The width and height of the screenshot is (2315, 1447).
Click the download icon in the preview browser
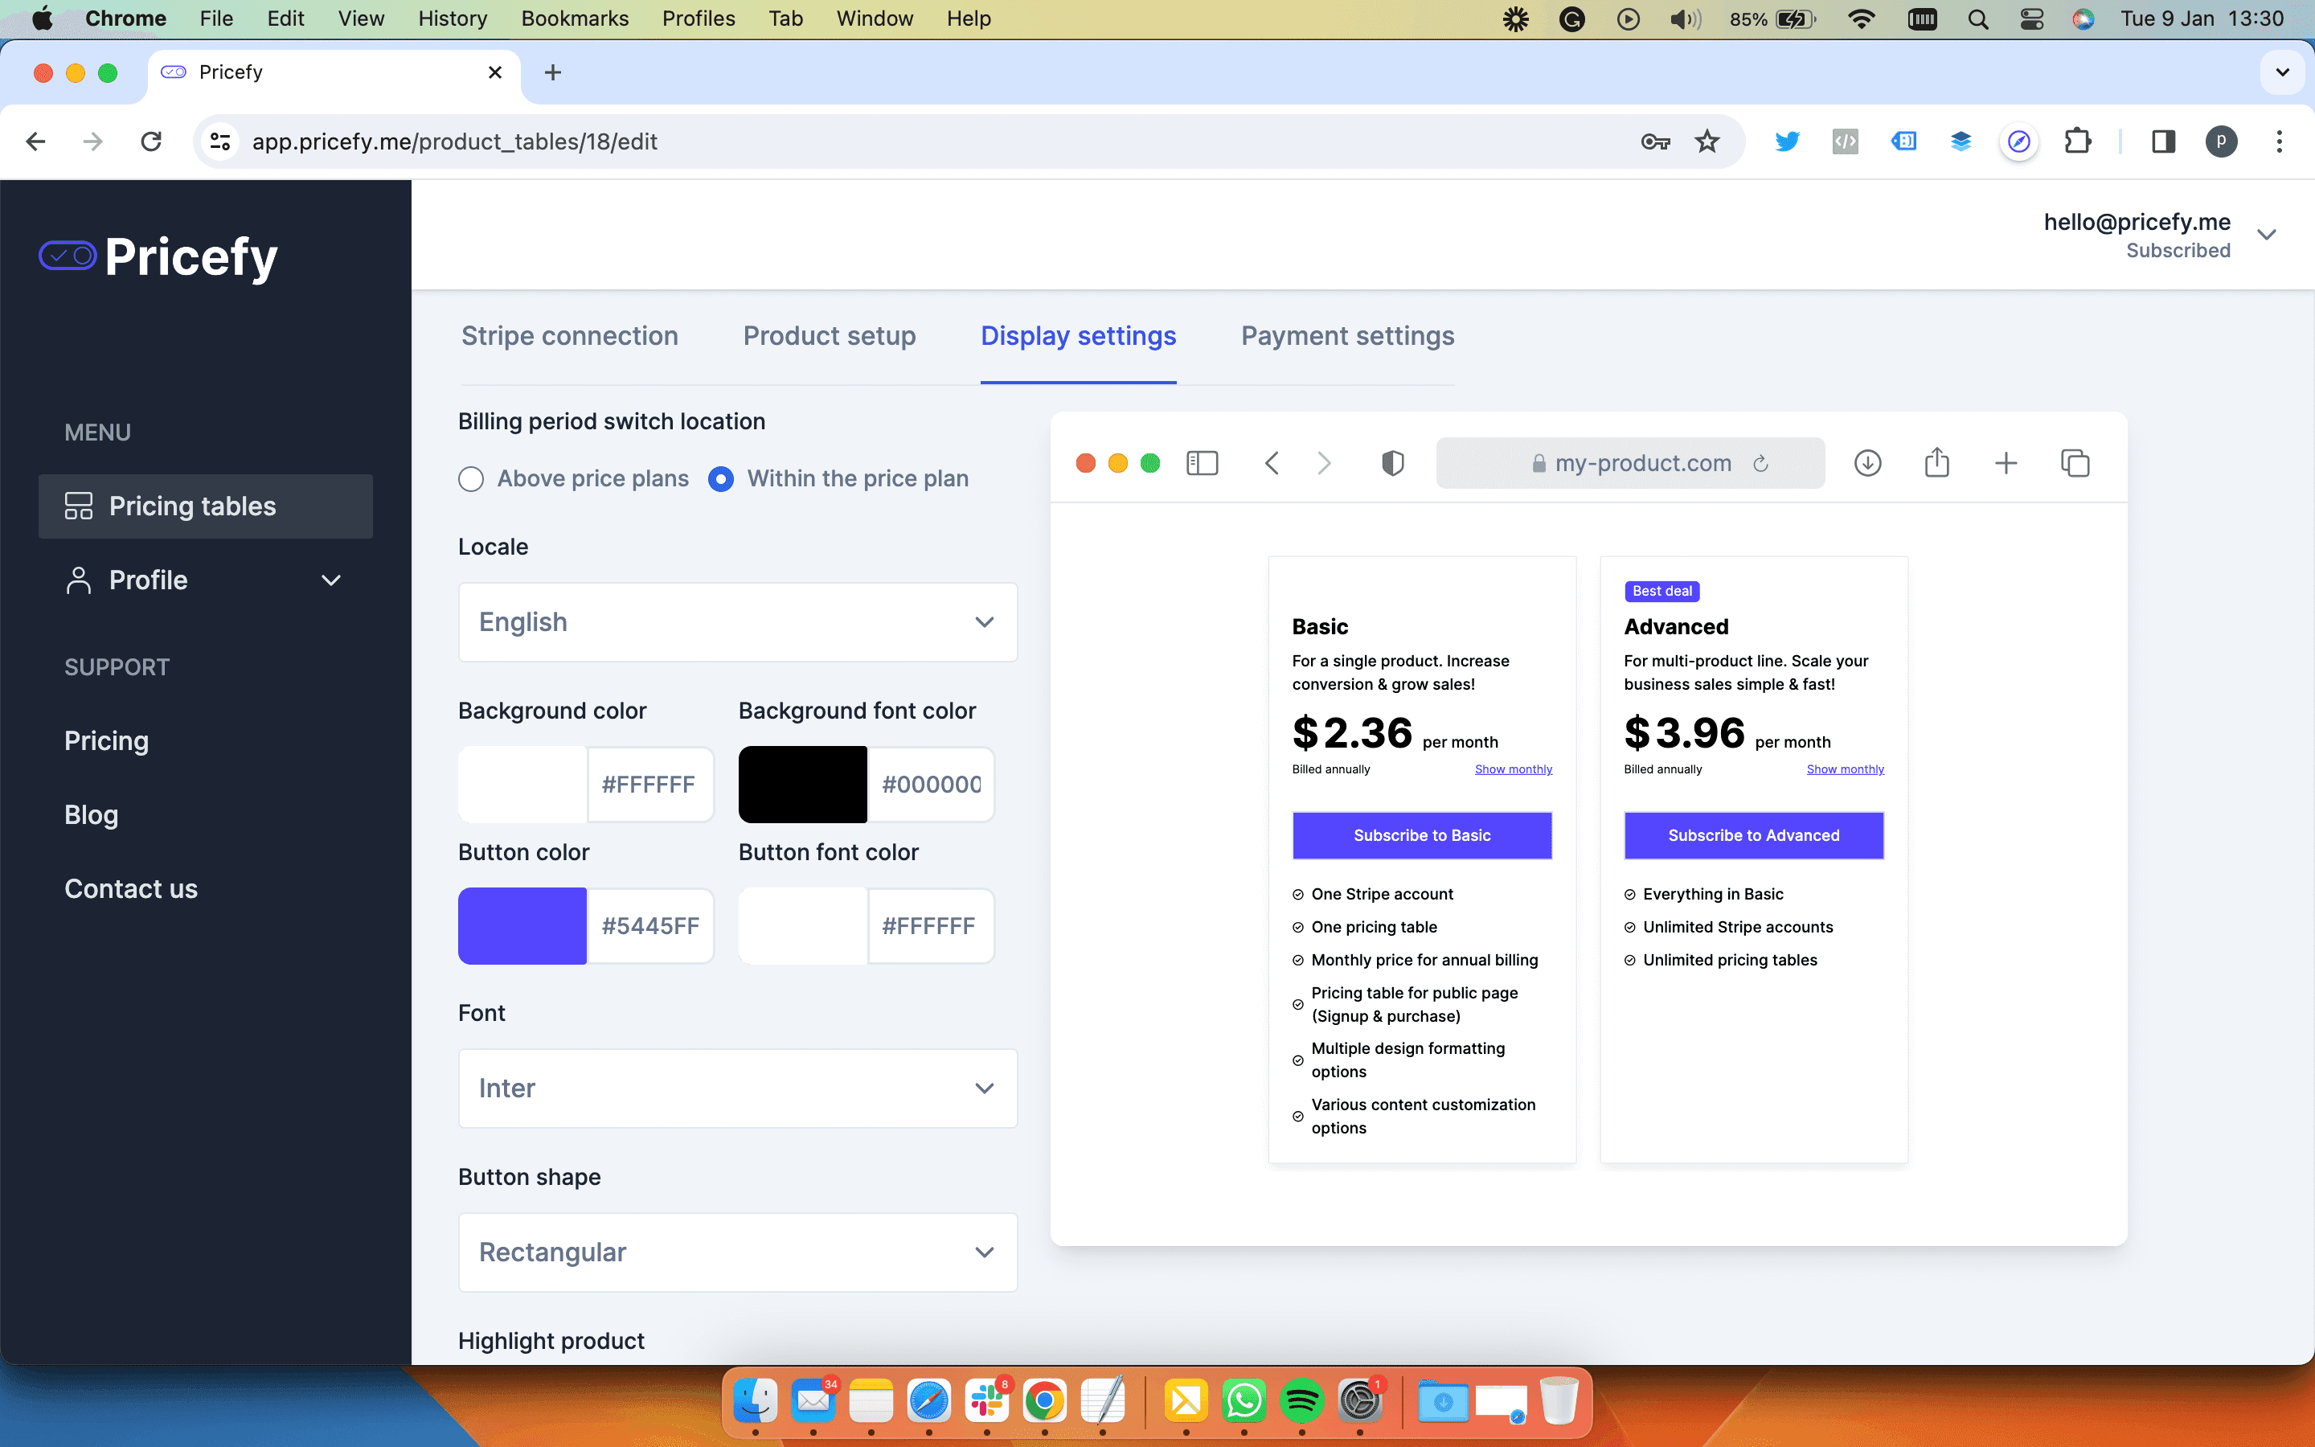[x=1867, y=463]
